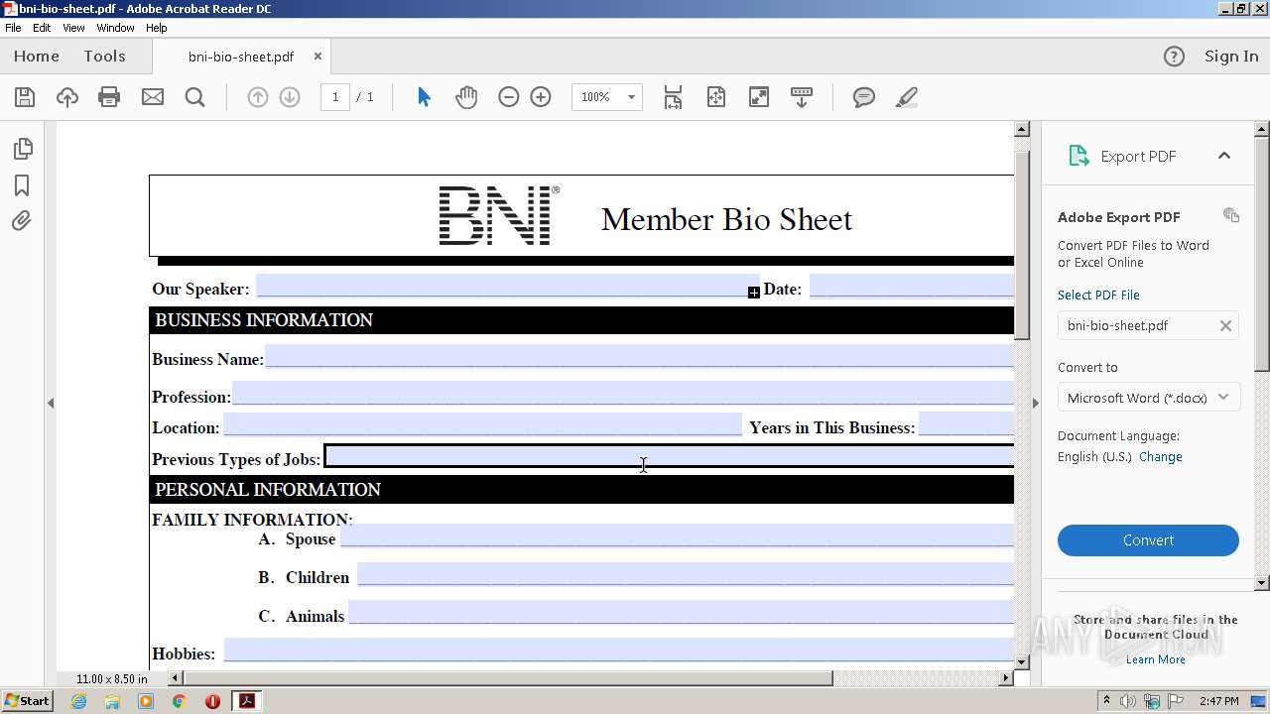The image size is (1270, 714).
Task: Collapse the right tools pane arrow
Action: (x=1035, y=403)
